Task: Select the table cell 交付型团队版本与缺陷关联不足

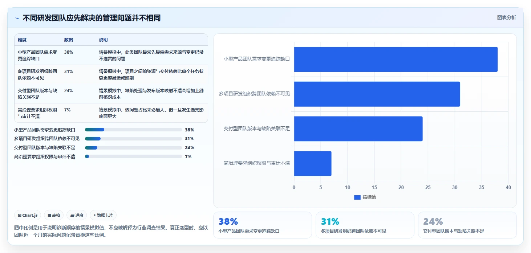Action: (38, 94)
